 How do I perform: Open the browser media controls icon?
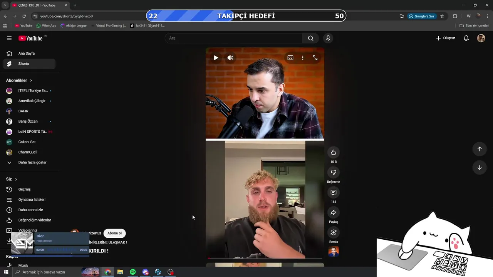(x=469, y=16)
